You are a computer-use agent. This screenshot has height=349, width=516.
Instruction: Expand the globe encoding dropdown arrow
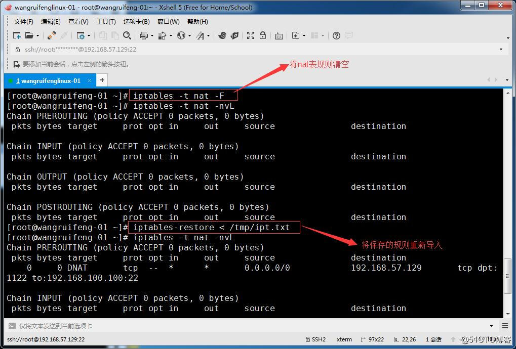point(189,35)
